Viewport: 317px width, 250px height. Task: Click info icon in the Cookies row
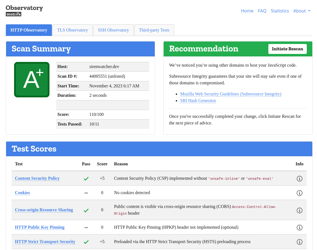coord(299,193)
